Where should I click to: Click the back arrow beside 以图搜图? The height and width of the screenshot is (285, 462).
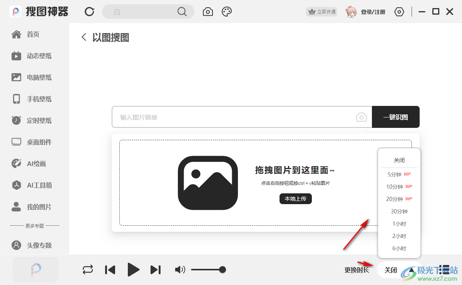click(84, 37)
